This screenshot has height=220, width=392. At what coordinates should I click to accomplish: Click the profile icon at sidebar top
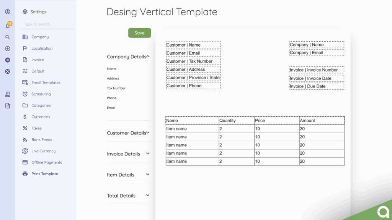(7, 11)
